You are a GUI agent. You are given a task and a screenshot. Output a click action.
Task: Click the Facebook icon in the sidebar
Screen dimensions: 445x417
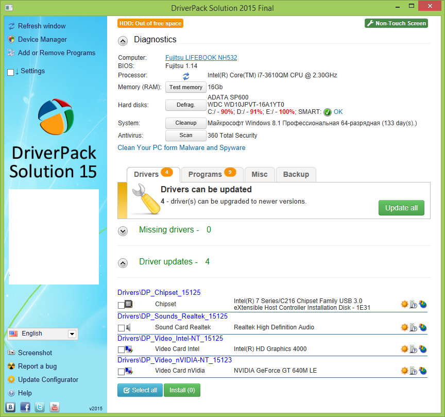[25, 407]
